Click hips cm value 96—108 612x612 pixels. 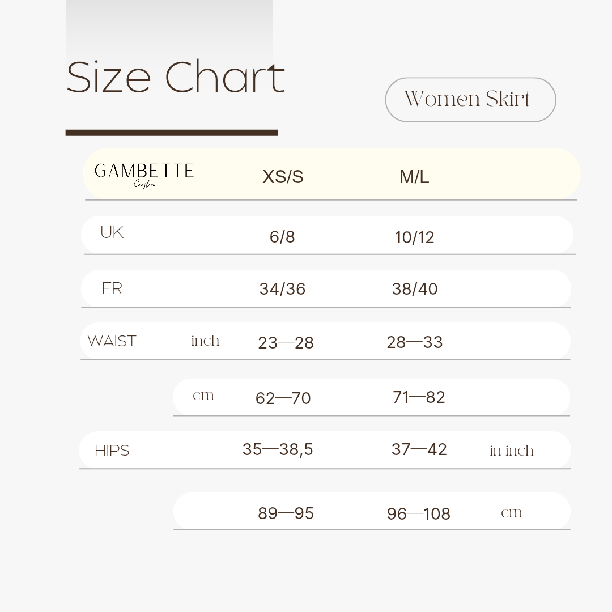tap(418, 513)
